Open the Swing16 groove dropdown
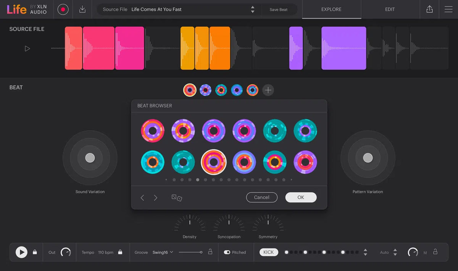The height and width of the screenshot is (271, 458). 162,252
